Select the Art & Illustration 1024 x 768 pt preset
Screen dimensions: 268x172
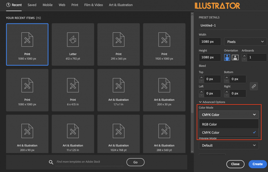pos(119,134)
